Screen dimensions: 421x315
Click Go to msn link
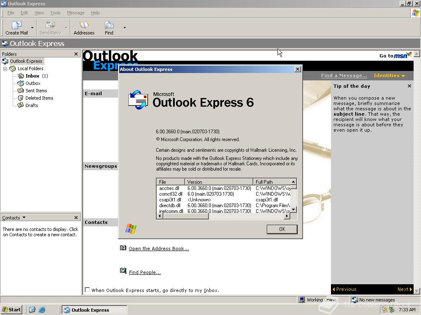pos(395,55)
